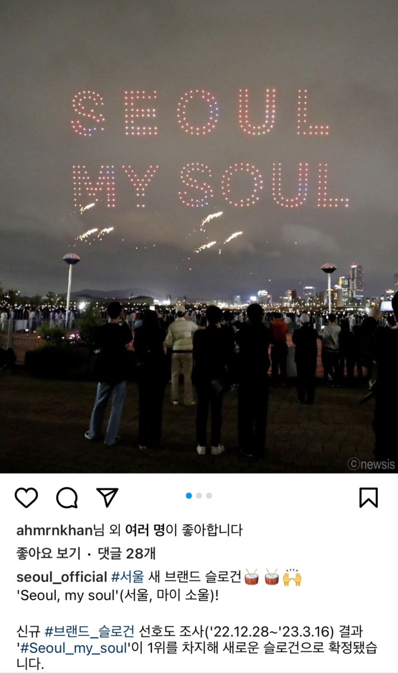The image size is (398, 673).
Task: Save post with bookmark icon
Action: [x=369, y=498]
